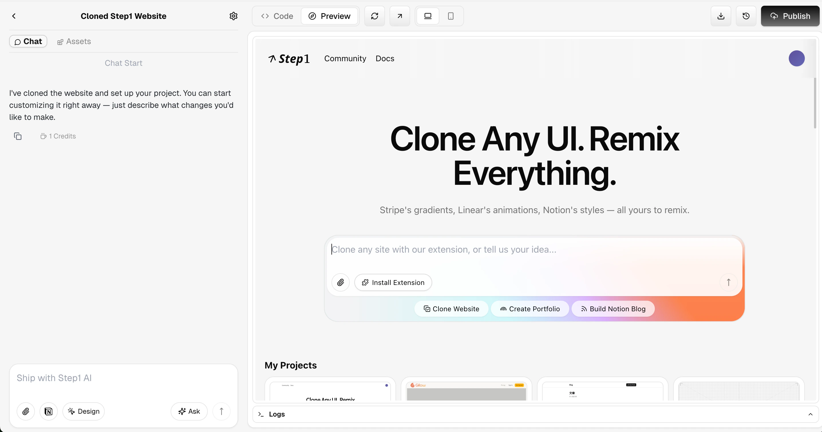Open preview in new tab arrow
This screenshot has width=822, height=432.
(400, 16)
